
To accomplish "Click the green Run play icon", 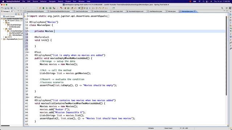I will pos(50,8).
